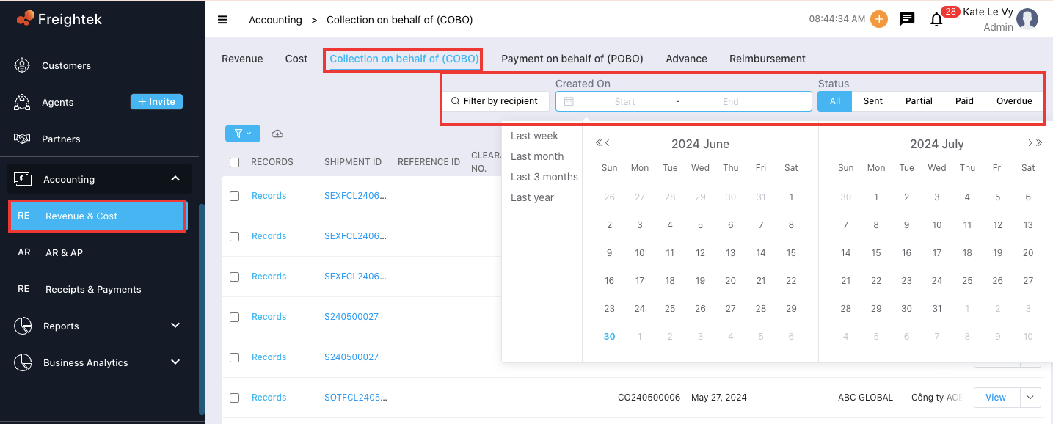Open Customers in the sidebar
Screen dimensions: 1053x424
tap(66, 65)
